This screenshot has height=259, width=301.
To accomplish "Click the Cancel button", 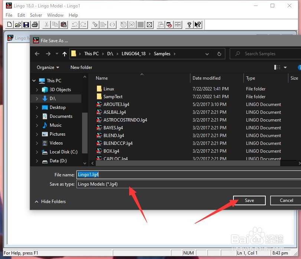I will pyautogui.click(x=286, y=200).
